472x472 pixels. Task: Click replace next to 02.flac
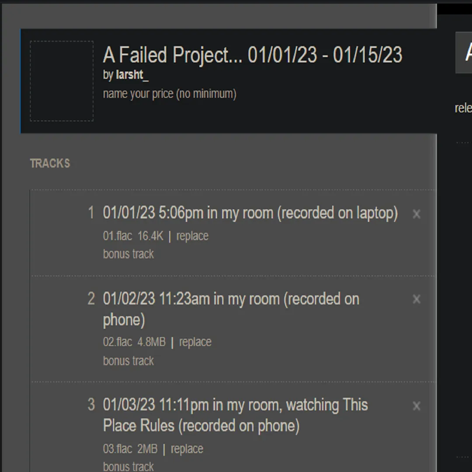click(195, 342)
